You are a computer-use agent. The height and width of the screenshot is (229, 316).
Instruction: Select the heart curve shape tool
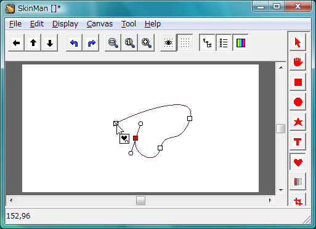(x=298, y=162)
